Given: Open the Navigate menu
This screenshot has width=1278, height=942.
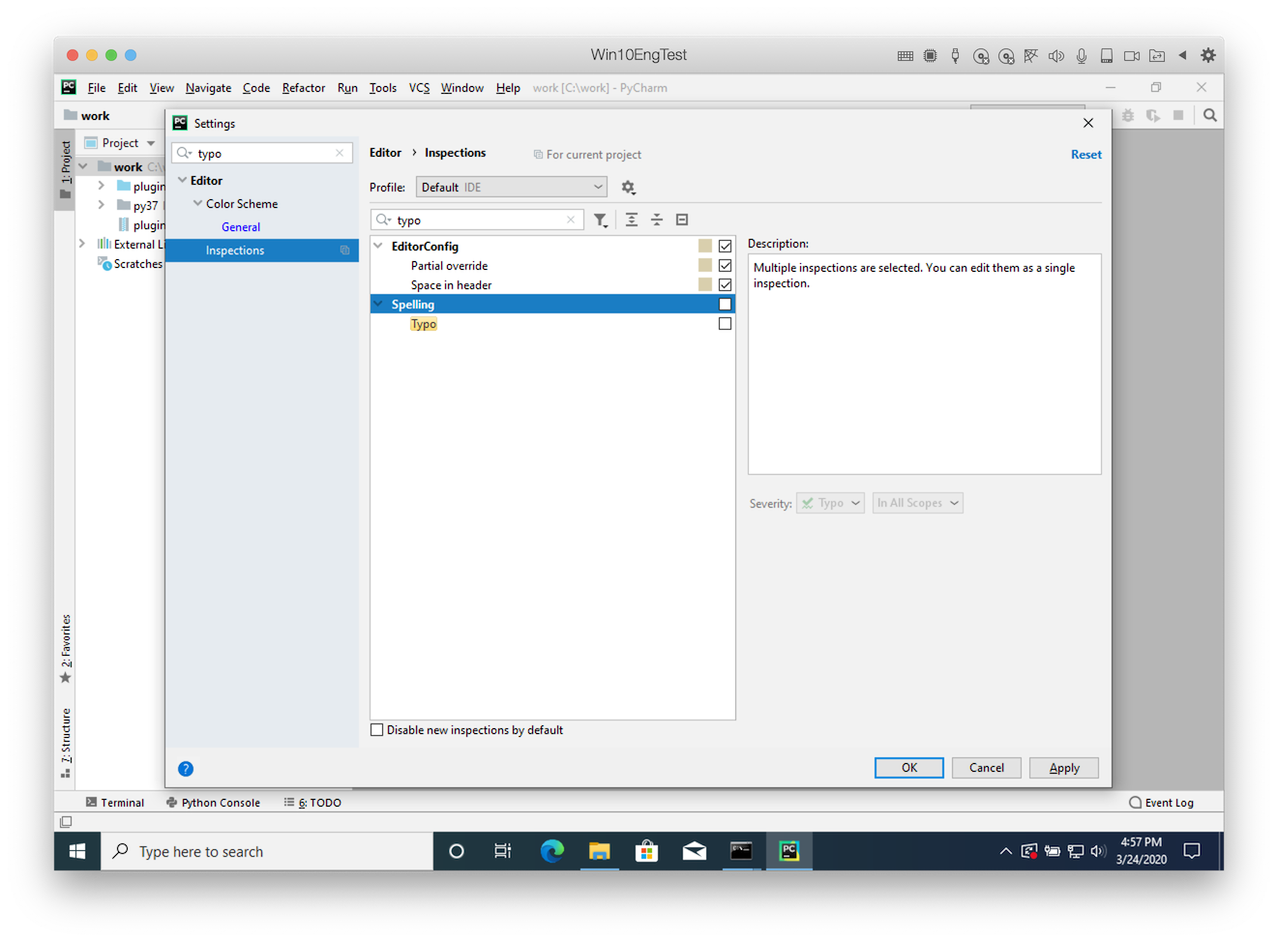Looking at the screenshot, I should [x=208, y=88].
